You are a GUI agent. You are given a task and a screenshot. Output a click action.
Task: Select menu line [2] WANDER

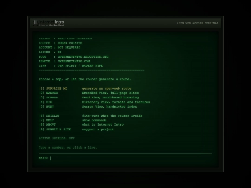click(89, 93)
